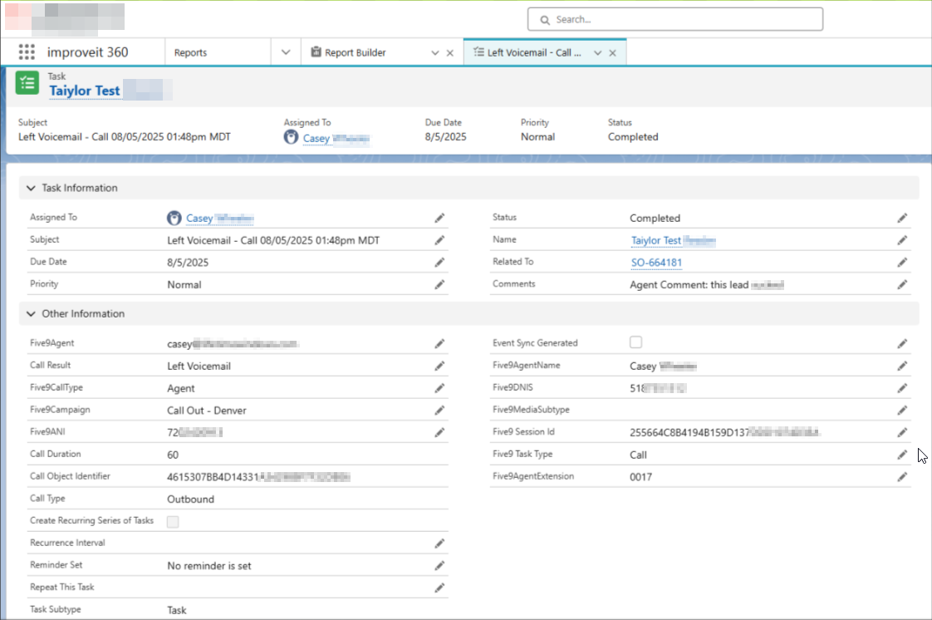Click the header Status Completed value

[x=633, y=137]
